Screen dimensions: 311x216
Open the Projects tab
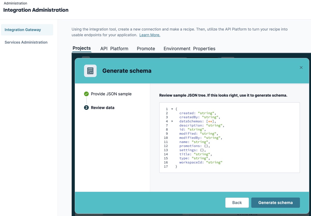(82, 48)
